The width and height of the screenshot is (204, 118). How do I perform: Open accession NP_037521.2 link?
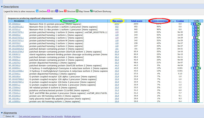click(15, 29)
